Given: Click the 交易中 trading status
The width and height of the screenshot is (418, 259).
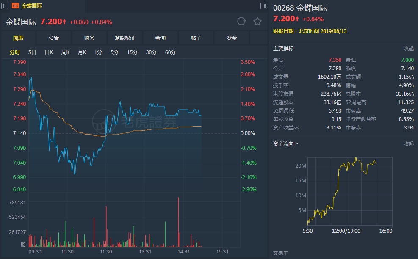Looking at the screenshot, I should click(281, 253).
